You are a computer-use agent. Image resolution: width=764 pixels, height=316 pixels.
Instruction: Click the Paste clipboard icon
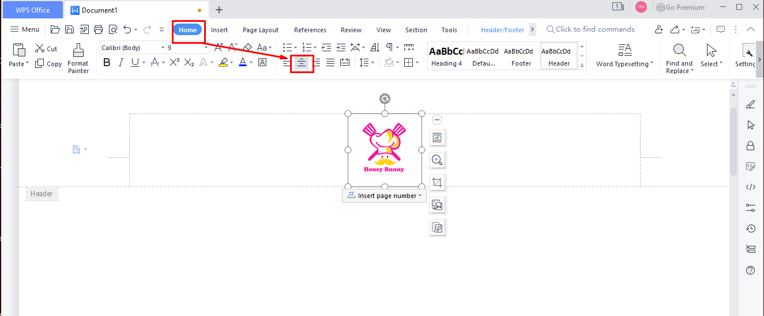tap(19, 51)
